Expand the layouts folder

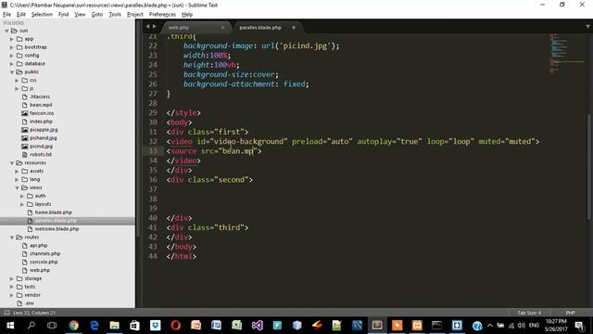tap(22, 204)
